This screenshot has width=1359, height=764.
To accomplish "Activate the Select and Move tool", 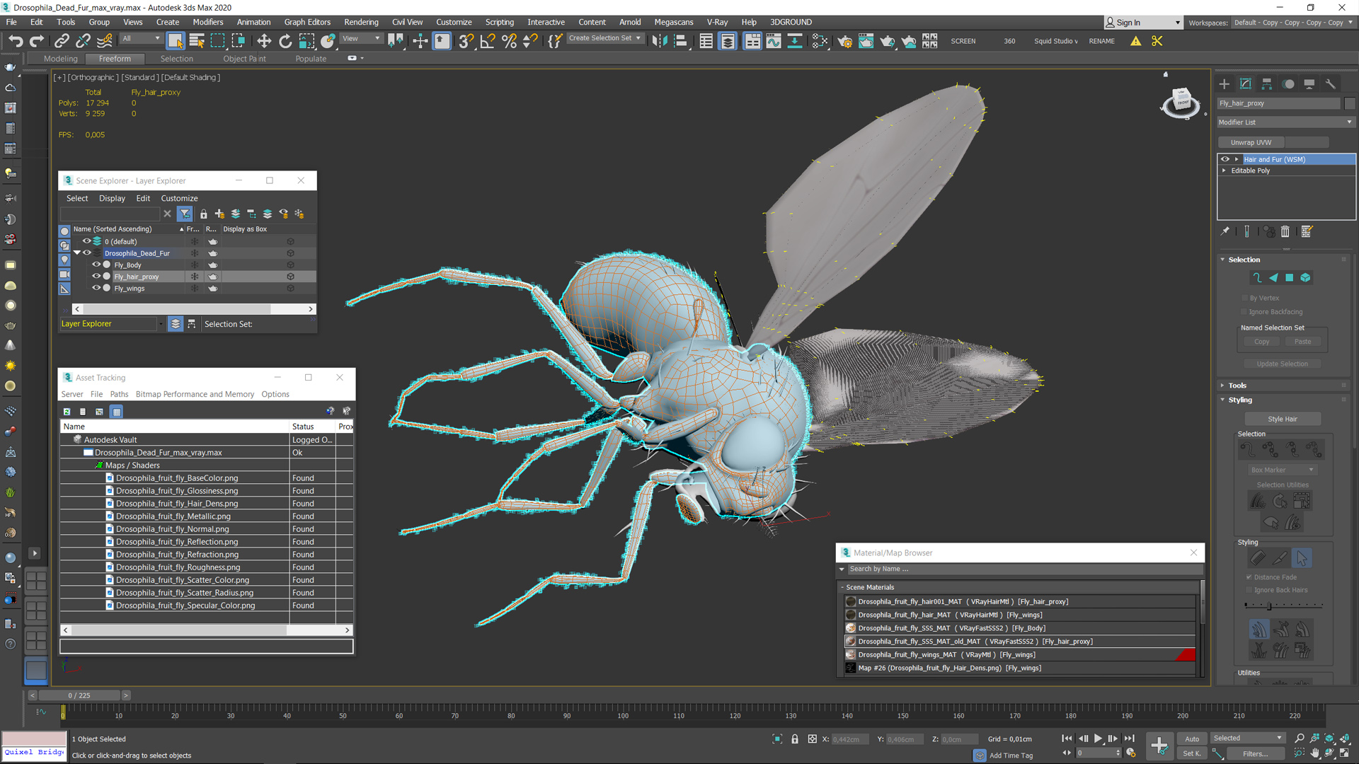I will point(264,41).
